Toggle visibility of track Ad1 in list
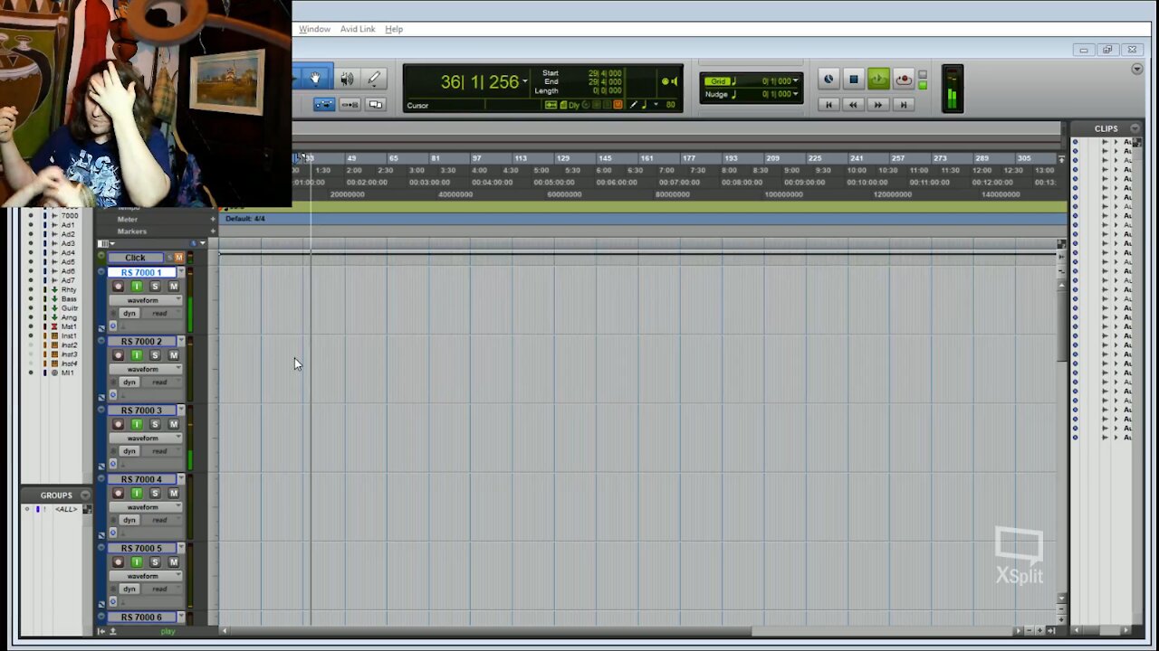This screenshot has width=1159, height=651. click(x=31, y=225)
